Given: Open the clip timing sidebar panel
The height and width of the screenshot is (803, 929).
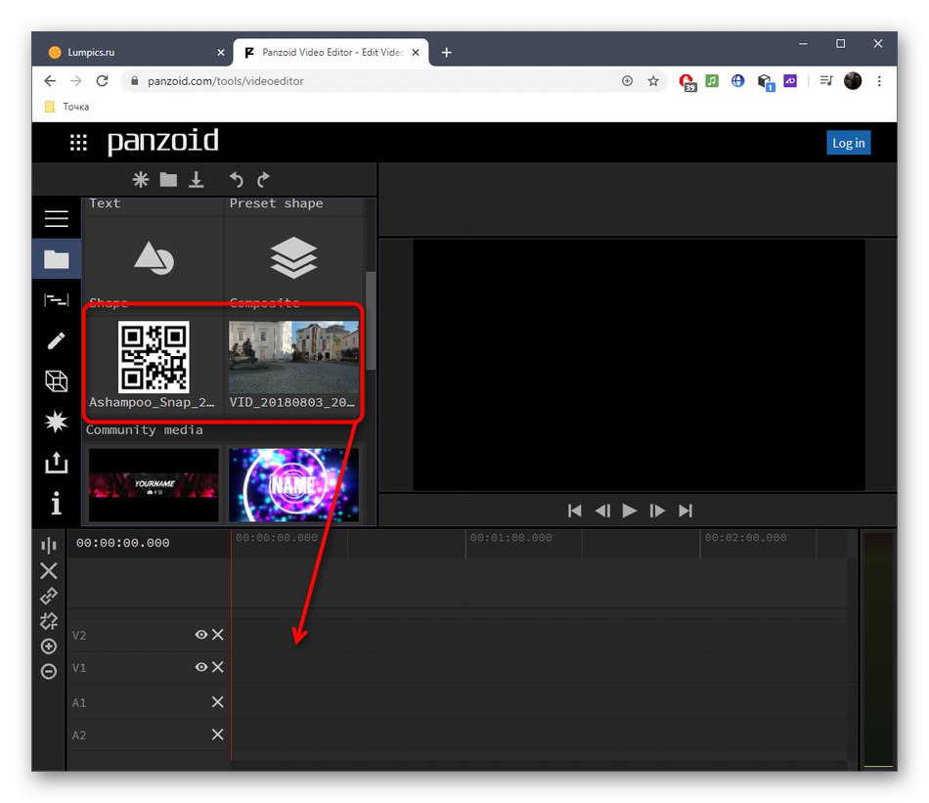Looking at the screenshot, I should pos(57,300).
